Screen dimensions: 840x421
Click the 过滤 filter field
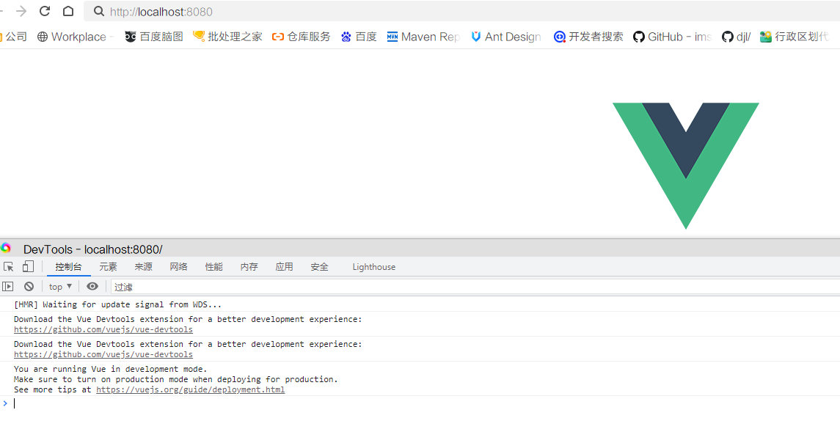[475, 287]
